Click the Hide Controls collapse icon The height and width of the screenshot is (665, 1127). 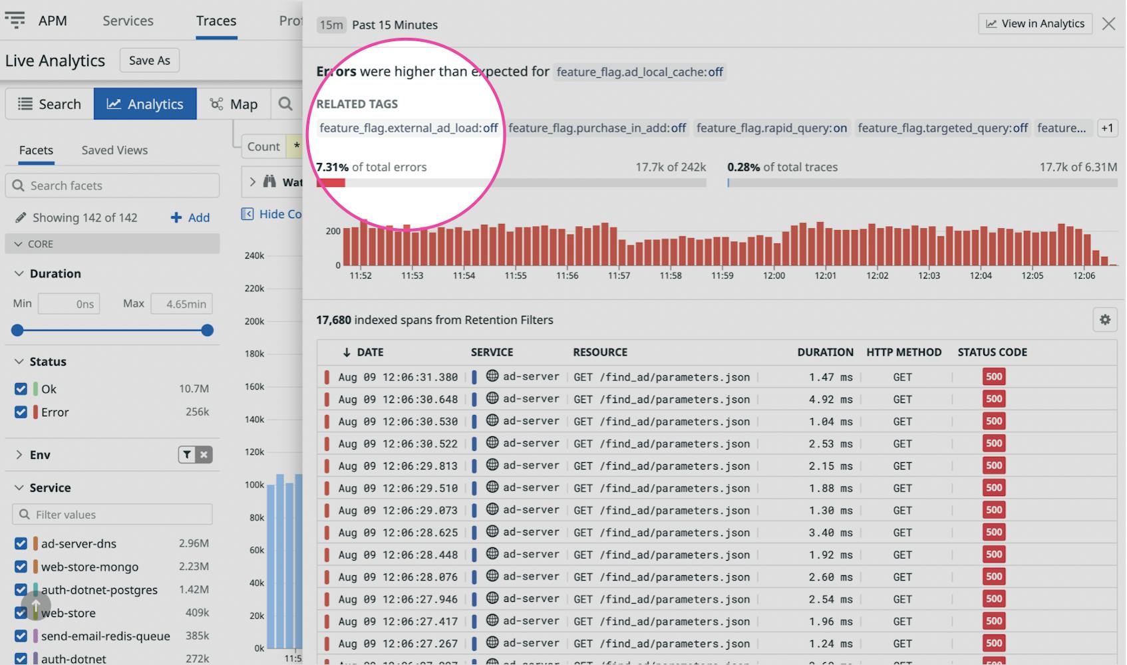pos(247,213)
